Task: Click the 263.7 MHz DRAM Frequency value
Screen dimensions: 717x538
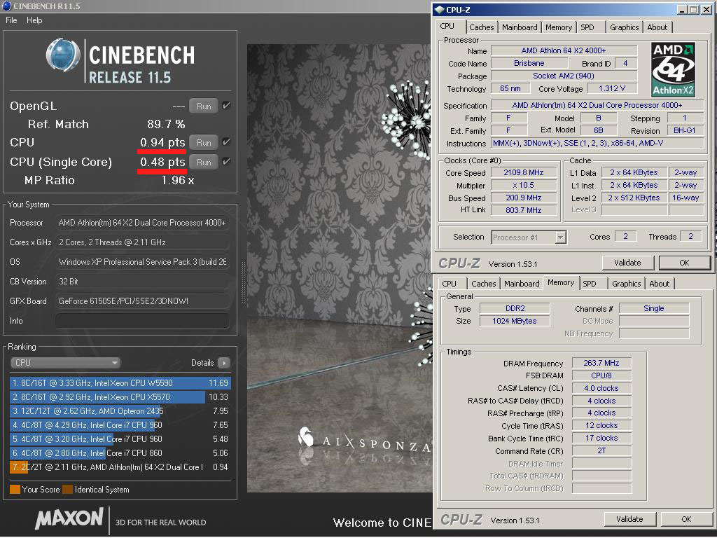Action: [601, 363]
